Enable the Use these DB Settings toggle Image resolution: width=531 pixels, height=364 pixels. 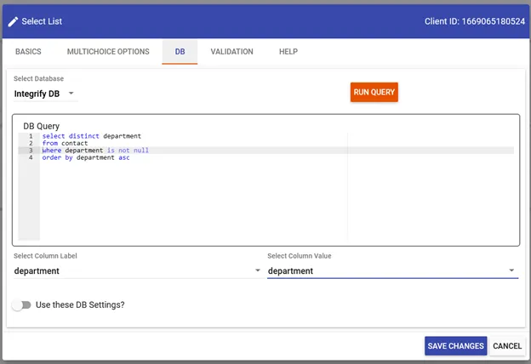coord(21,304)
